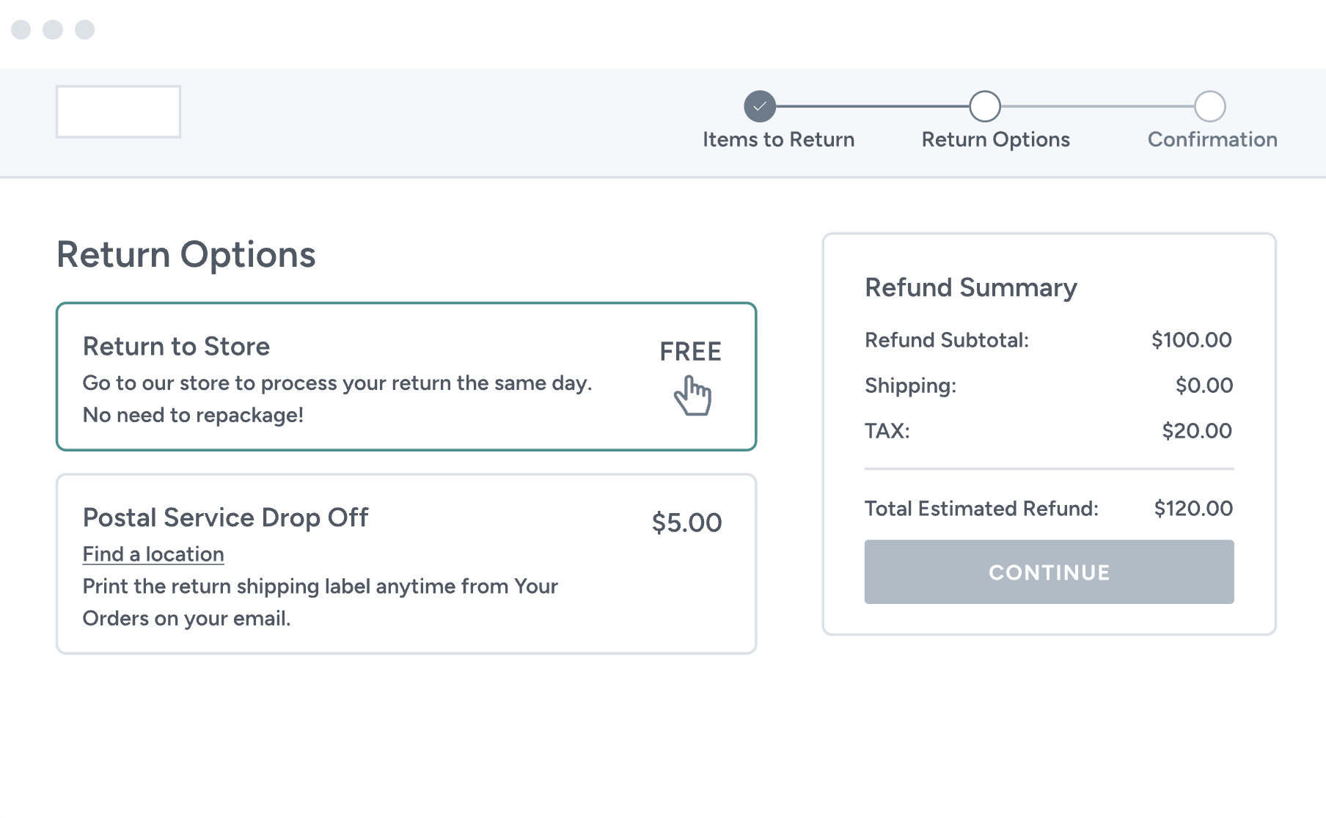
Task: Click the Return Options page title
Action: pyautogui.click(x=186, y=254)
